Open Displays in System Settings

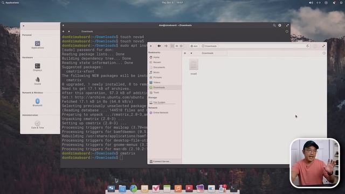coord(37,67)
